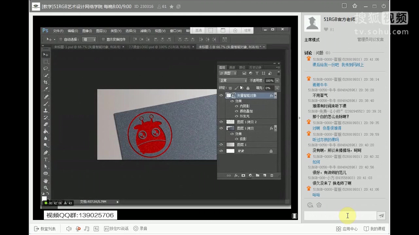Select the Horizontal Type tool
Viewport: 419px width, 235px height.
[46, 160]
